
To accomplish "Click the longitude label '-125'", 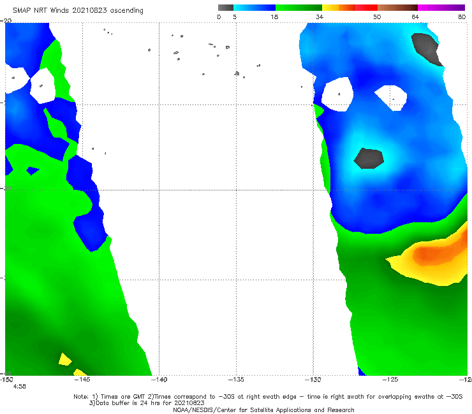I will [390, 380].
